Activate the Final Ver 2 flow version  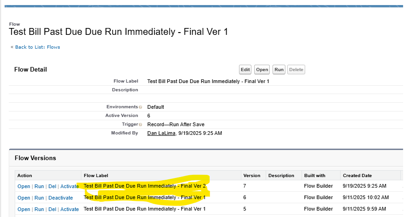coord(69,186)
